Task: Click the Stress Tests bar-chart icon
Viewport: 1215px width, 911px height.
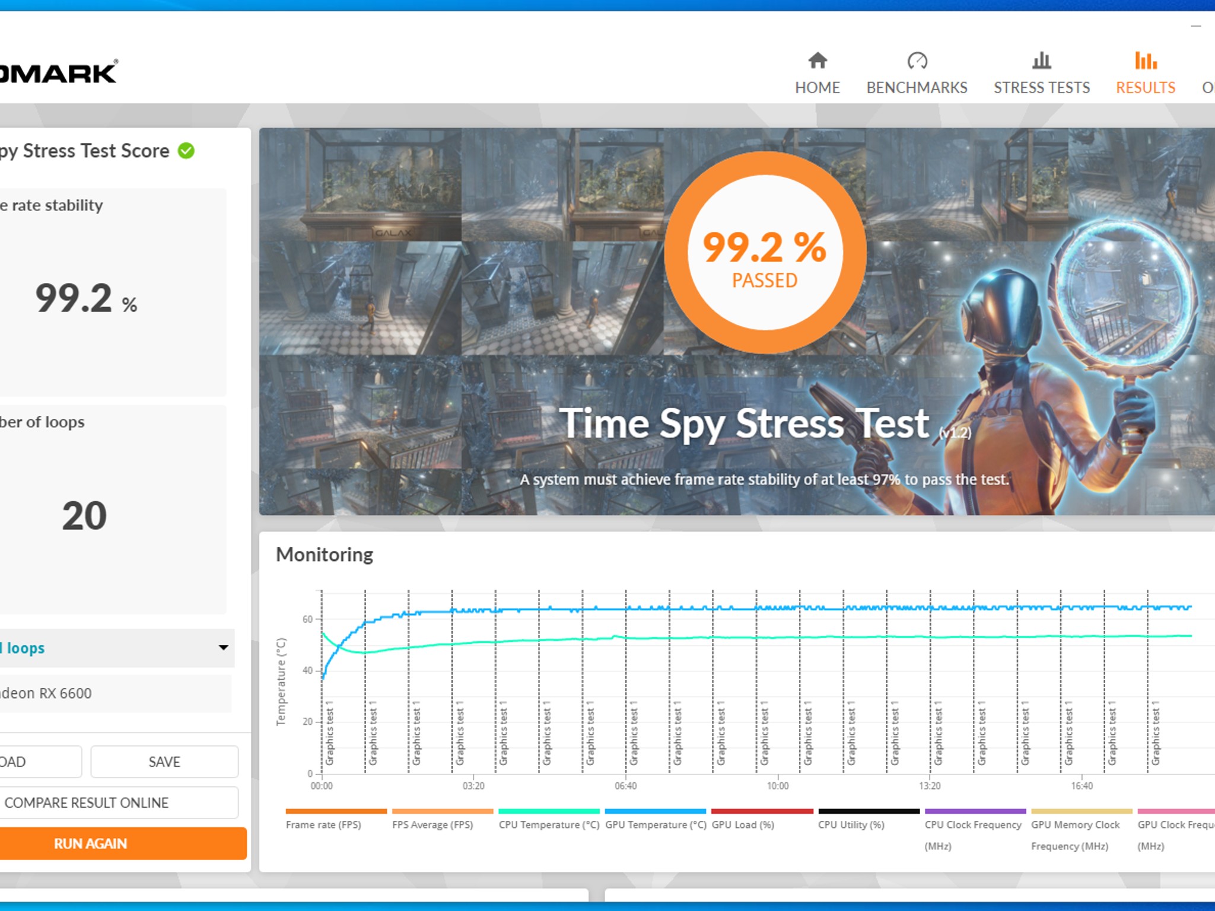Action: click(x=1041, y=60)
